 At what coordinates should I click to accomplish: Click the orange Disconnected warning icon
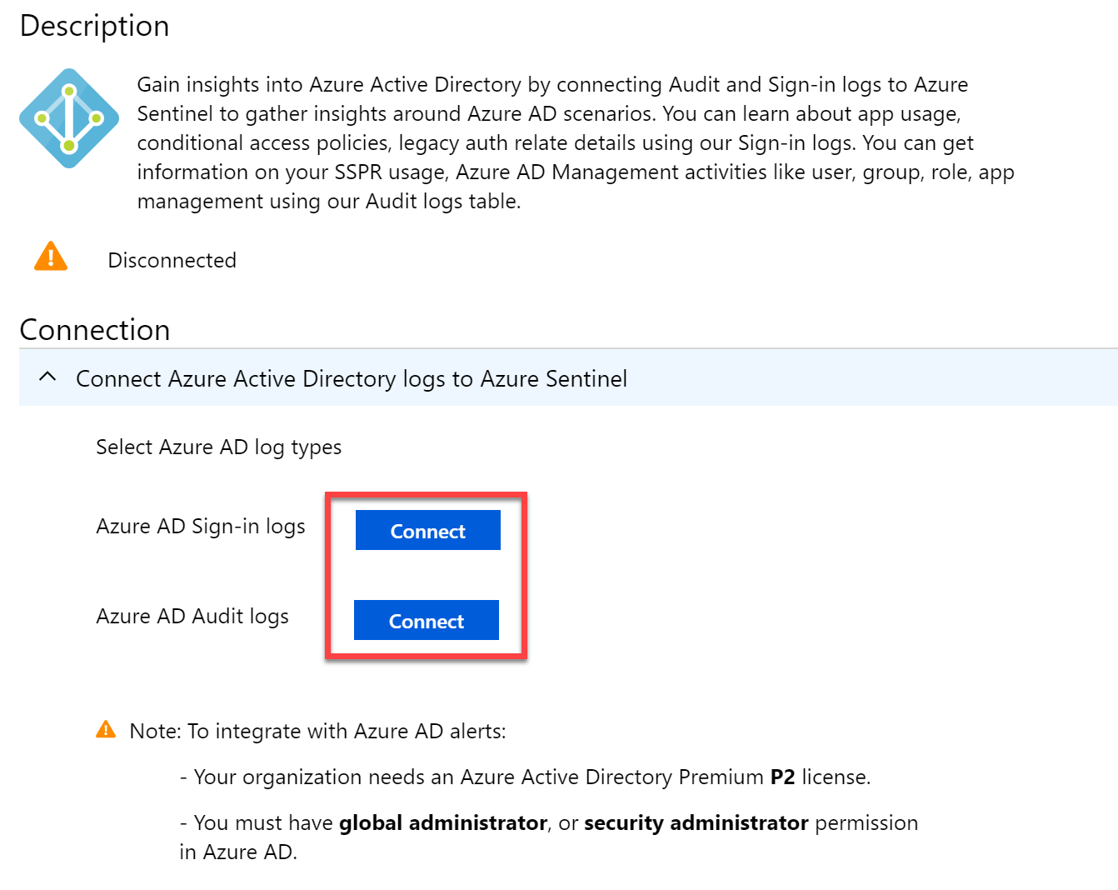pos(51,257)
